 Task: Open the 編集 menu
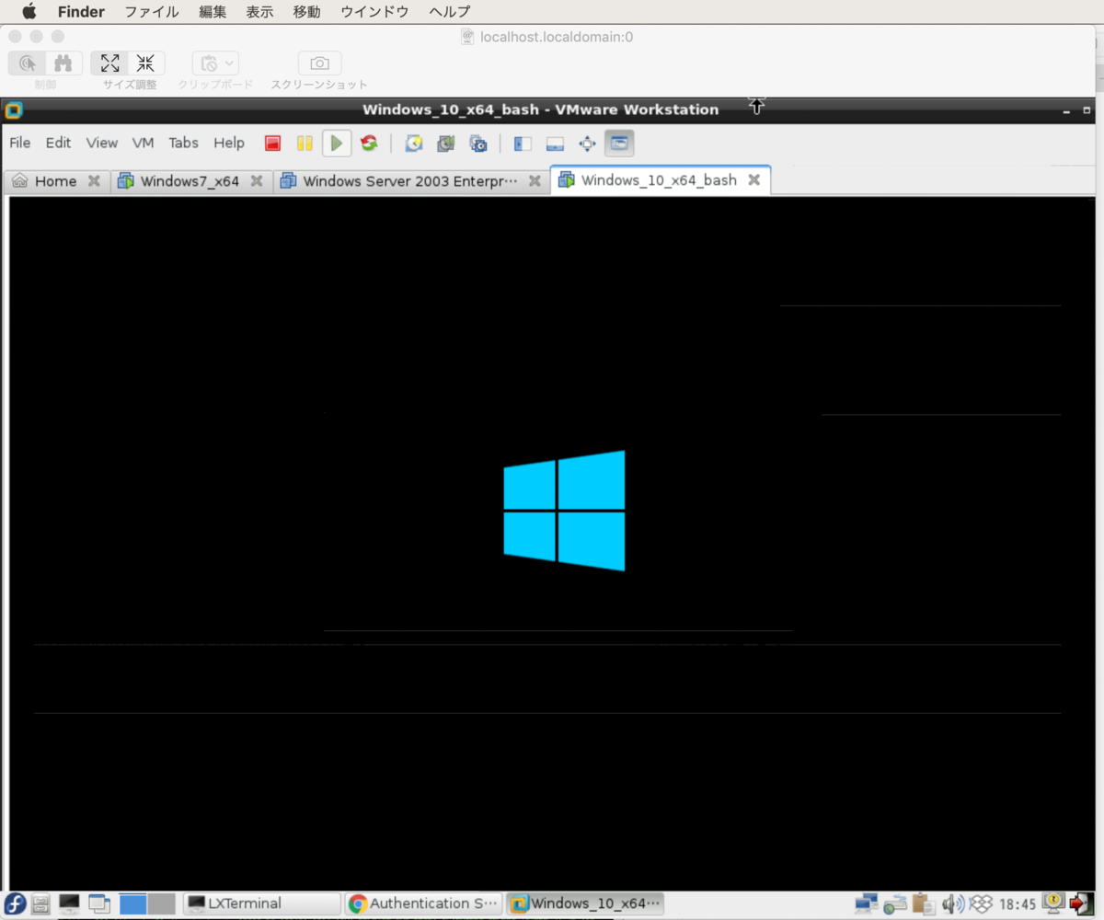tap(213, 12)
